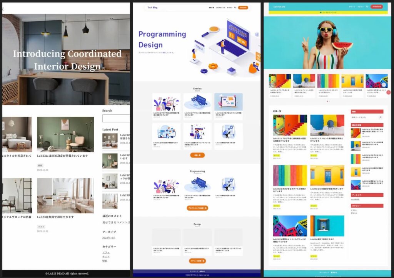Open the purple buildings article image in the 記事一覧 grid
This screenshot has height=278, width=394.
point(290,226)
